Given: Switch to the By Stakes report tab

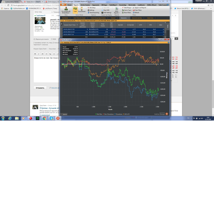Looking at the screenshot, I should tap(65, 18).
